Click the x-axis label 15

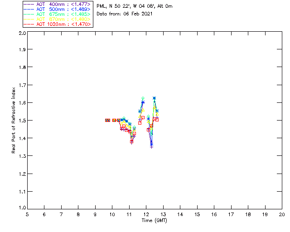[x=197, y=214]
